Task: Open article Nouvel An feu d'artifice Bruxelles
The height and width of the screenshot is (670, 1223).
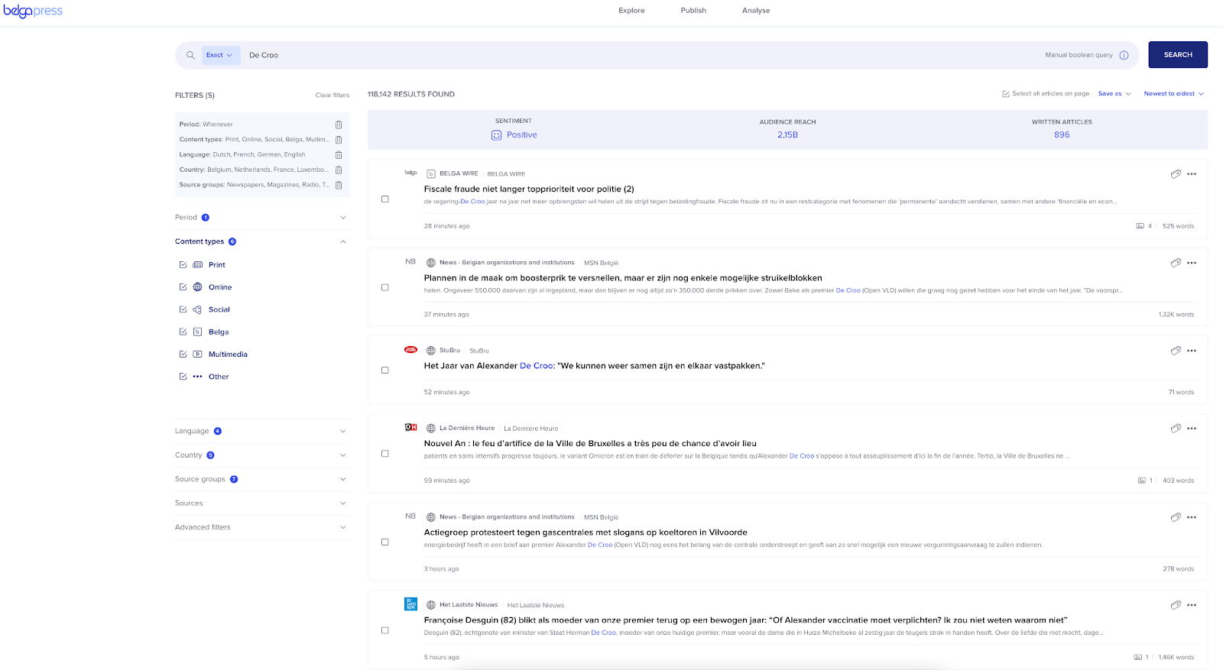Action: pos(590,443)
